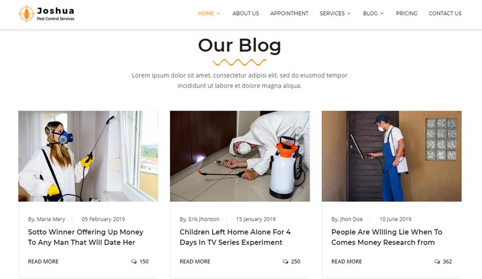482x279 pixels.
Task: Open the worker kneeling with sprayer image
Action: (x=240, y=156)
